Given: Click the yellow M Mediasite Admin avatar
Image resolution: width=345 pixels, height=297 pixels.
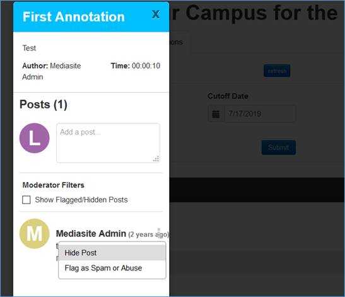Looking at the screenshot, I should [x=35, y=234].
